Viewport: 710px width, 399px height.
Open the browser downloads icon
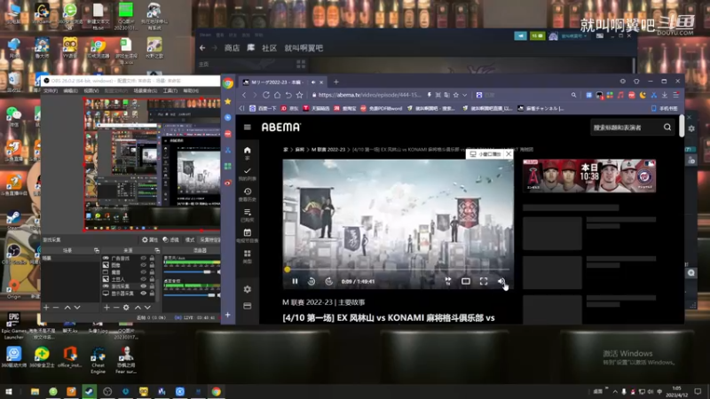point(665,95)
